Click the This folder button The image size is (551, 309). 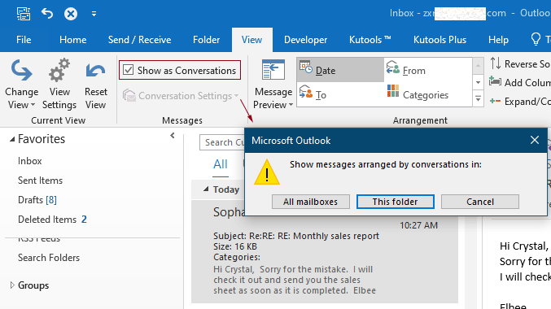tap(396, 202)
